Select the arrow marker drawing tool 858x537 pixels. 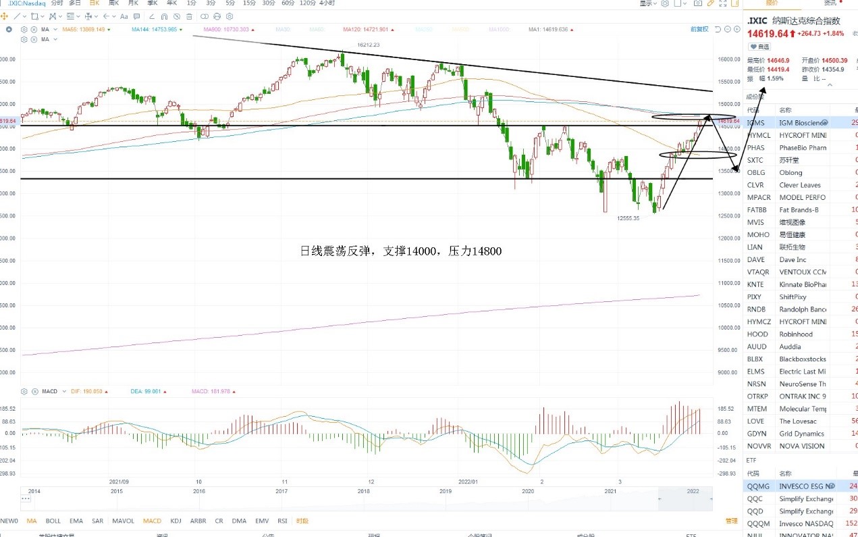click(105, 16)
